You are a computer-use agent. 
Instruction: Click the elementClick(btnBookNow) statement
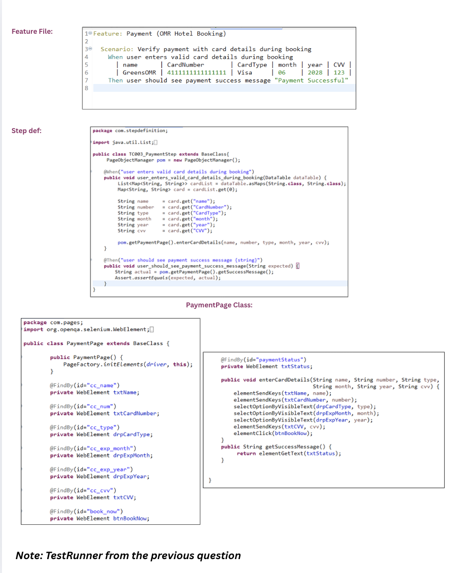click(273, 433)
